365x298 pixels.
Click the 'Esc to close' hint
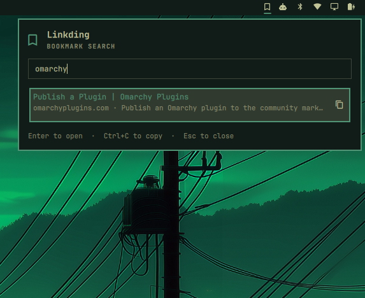pyautogui.click(x=208, y=136)
